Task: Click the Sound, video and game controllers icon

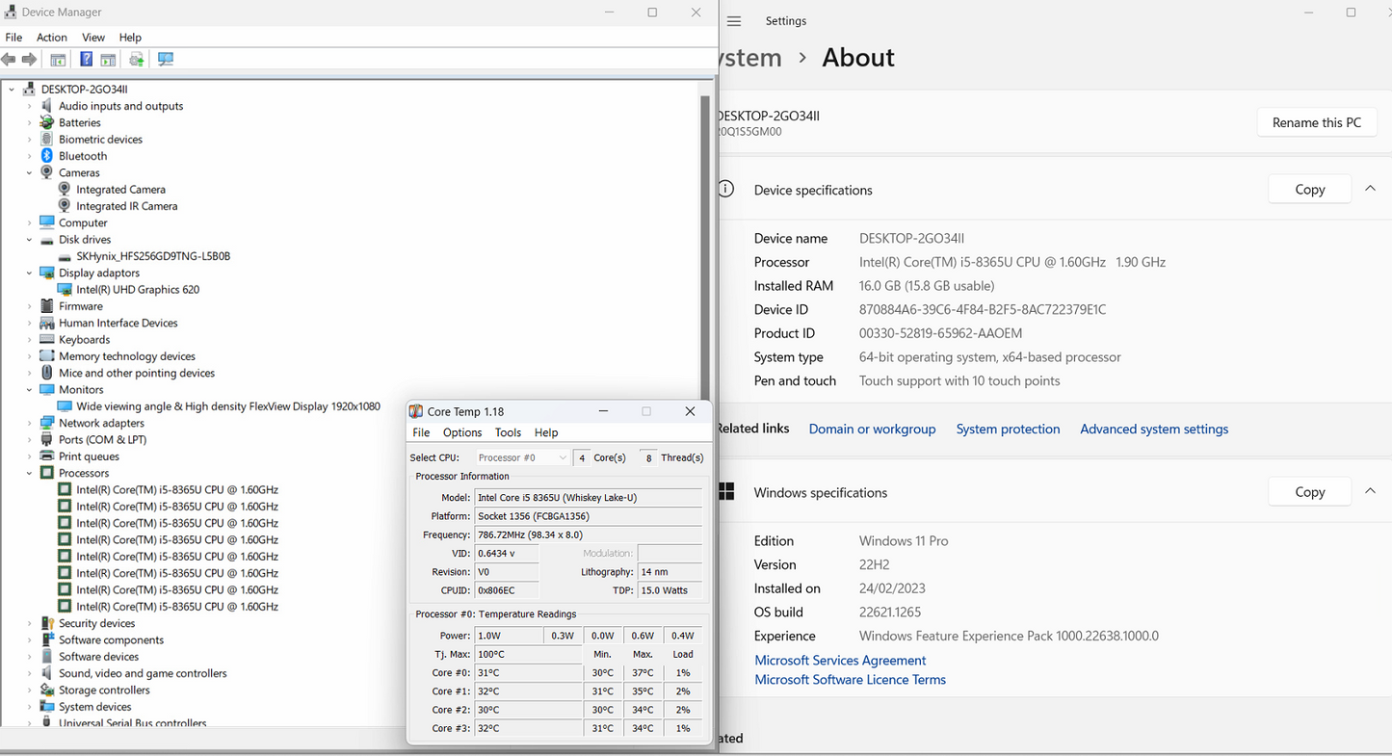Action: point(46,673)
